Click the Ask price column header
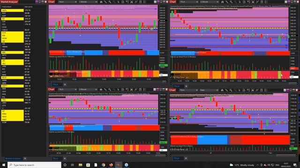Image resolution: width=300 pixels, height=168 pixels. [x=29, y=7]
